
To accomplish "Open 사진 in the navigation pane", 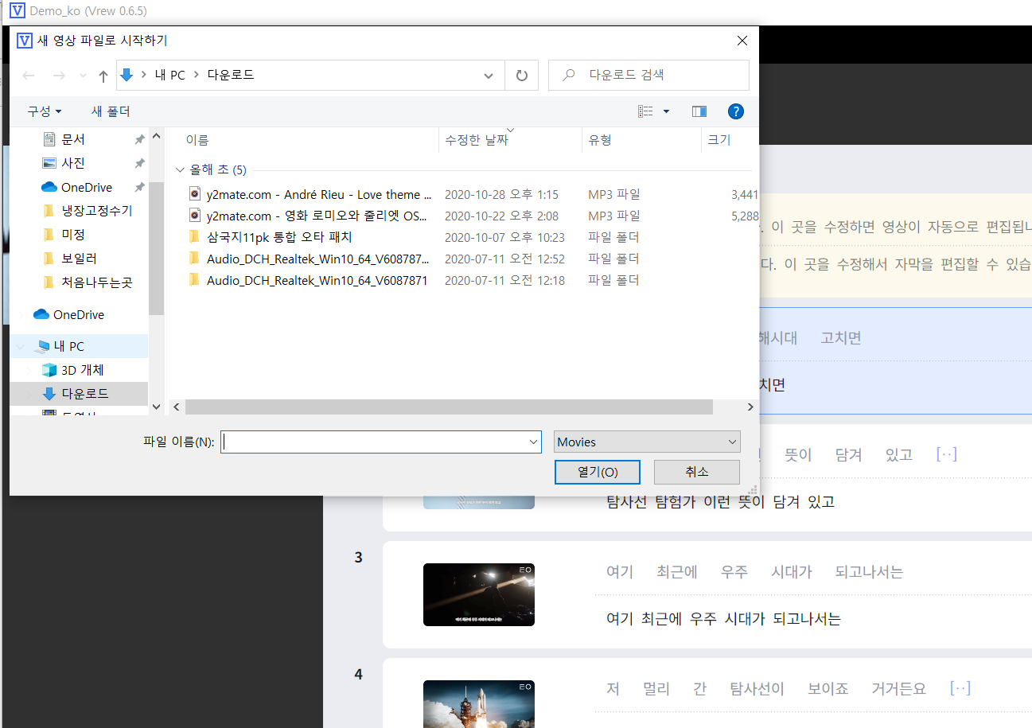I will (73, 163).
